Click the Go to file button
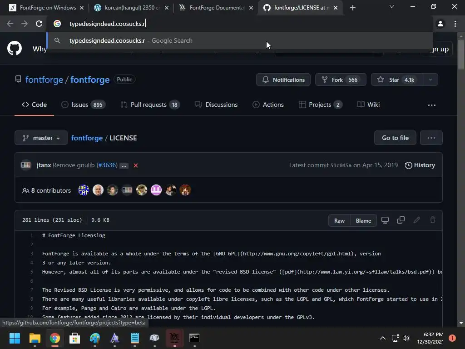The height and width of the screenshot is (349, 465). coord(395,138)
